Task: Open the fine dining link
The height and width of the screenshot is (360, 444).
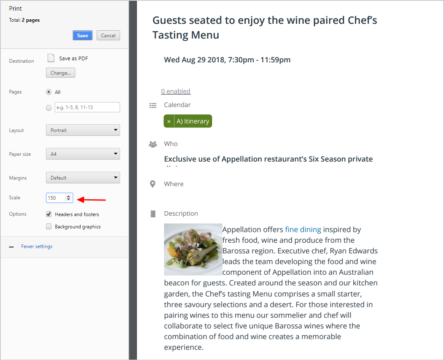Action: [303, 230]
